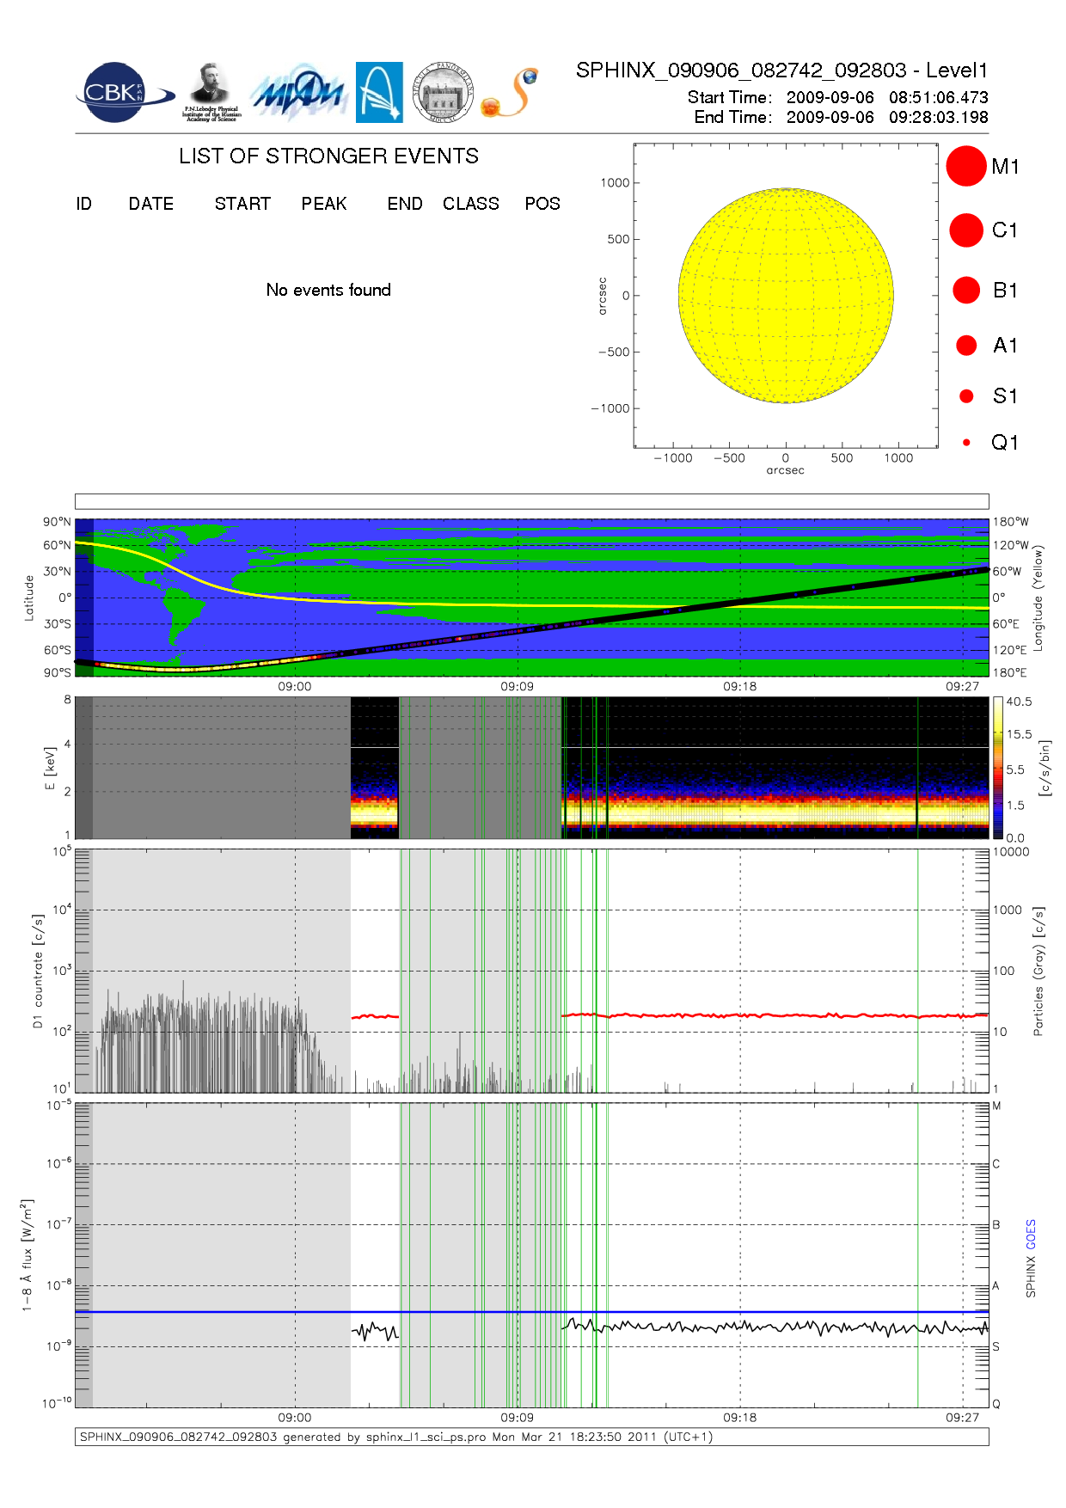Click the orange SphinX S logo
The height and width of the screenshot is (1508, 1066).
pyautogui.click(x=511, y=93)
